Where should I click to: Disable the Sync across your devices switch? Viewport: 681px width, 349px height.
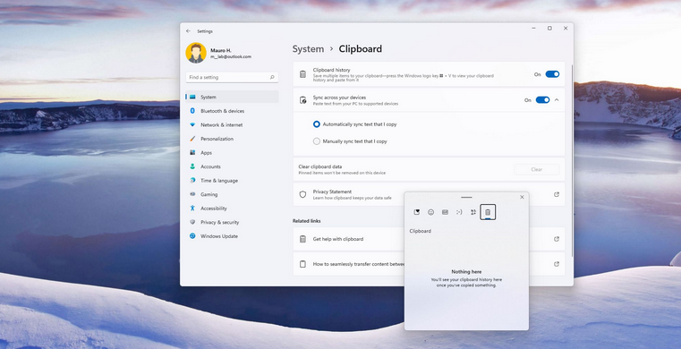pyautogui.click(x=542, y=100)
